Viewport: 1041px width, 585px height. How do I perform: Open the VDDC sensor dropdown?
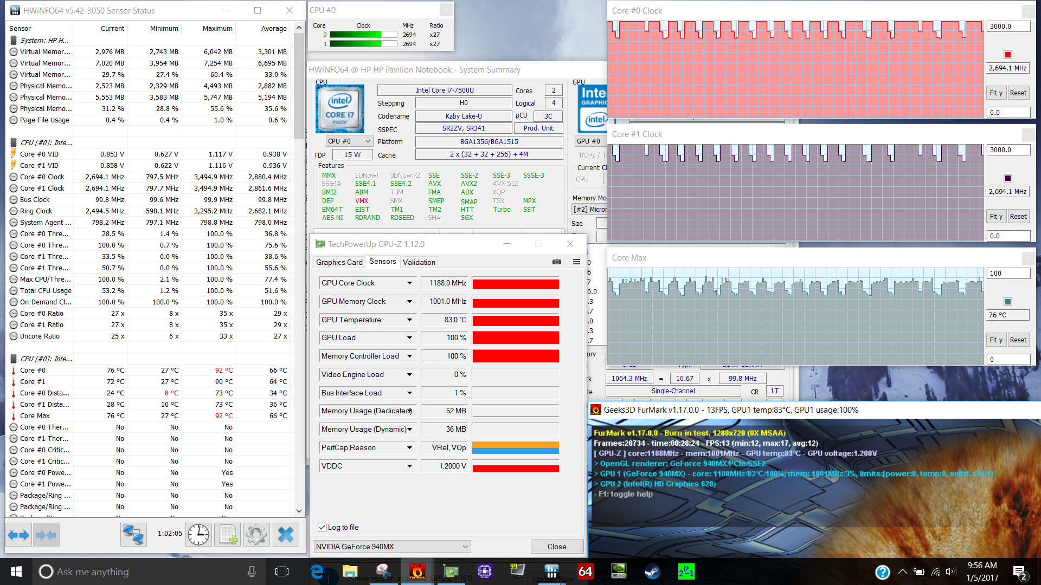click(x=410, y=466)
